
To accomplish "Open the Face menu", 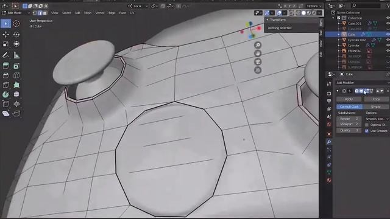I will tap(122, 13).
